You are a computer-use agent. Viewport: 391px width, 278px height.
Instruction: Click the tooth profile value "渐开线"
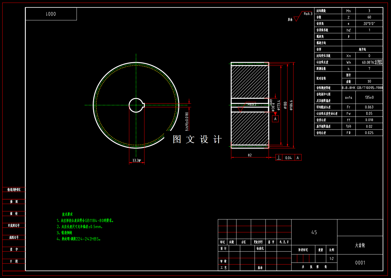point(362,49)
